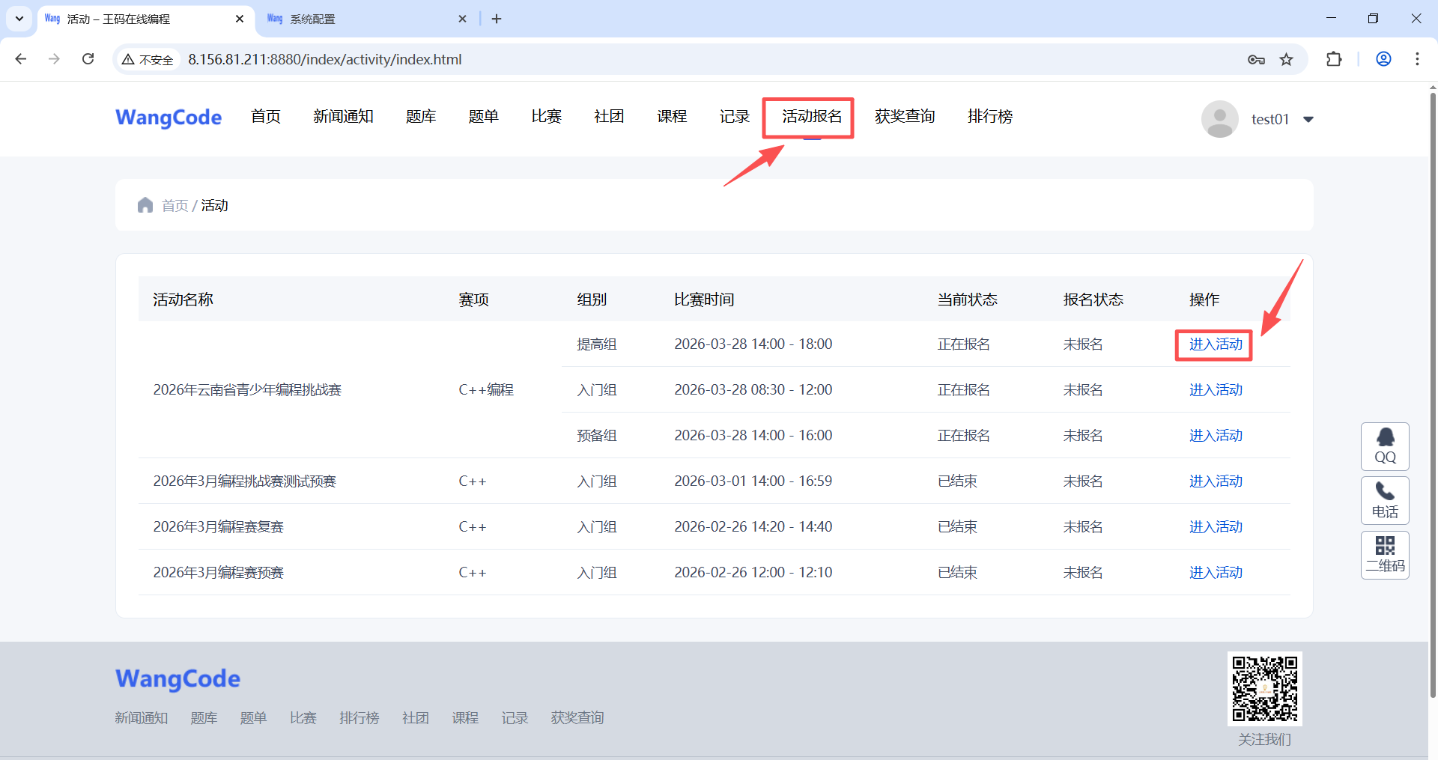Reload the page

point(88,59)
